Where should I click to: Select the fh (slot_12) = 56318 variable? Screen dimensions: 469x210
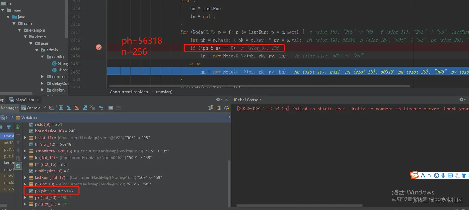(50, 144)
